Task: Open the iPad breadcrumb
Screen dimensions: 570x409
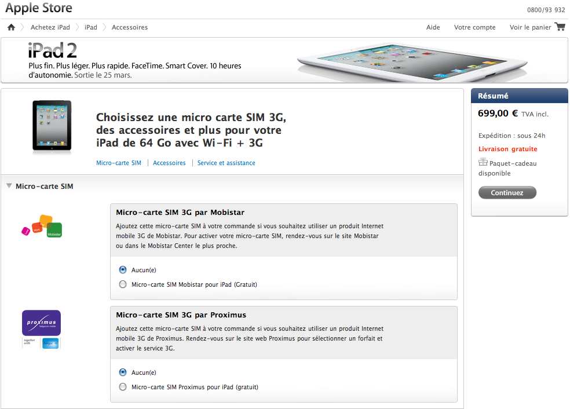Action: pyautogui.click(x=91, y=27)
